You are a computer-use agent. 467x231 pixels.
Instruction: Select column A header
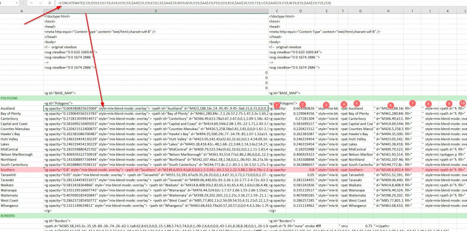click(x=21, y=10)
